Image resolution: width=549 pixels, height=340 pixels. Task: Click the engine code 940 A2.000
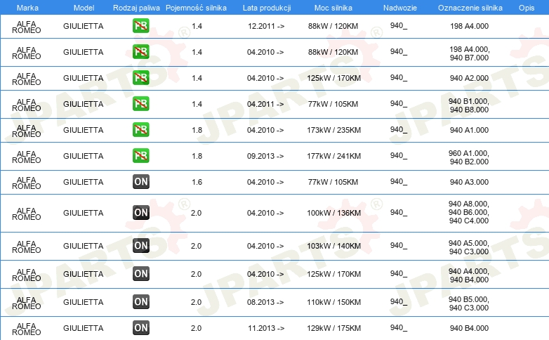pos(469,78)
